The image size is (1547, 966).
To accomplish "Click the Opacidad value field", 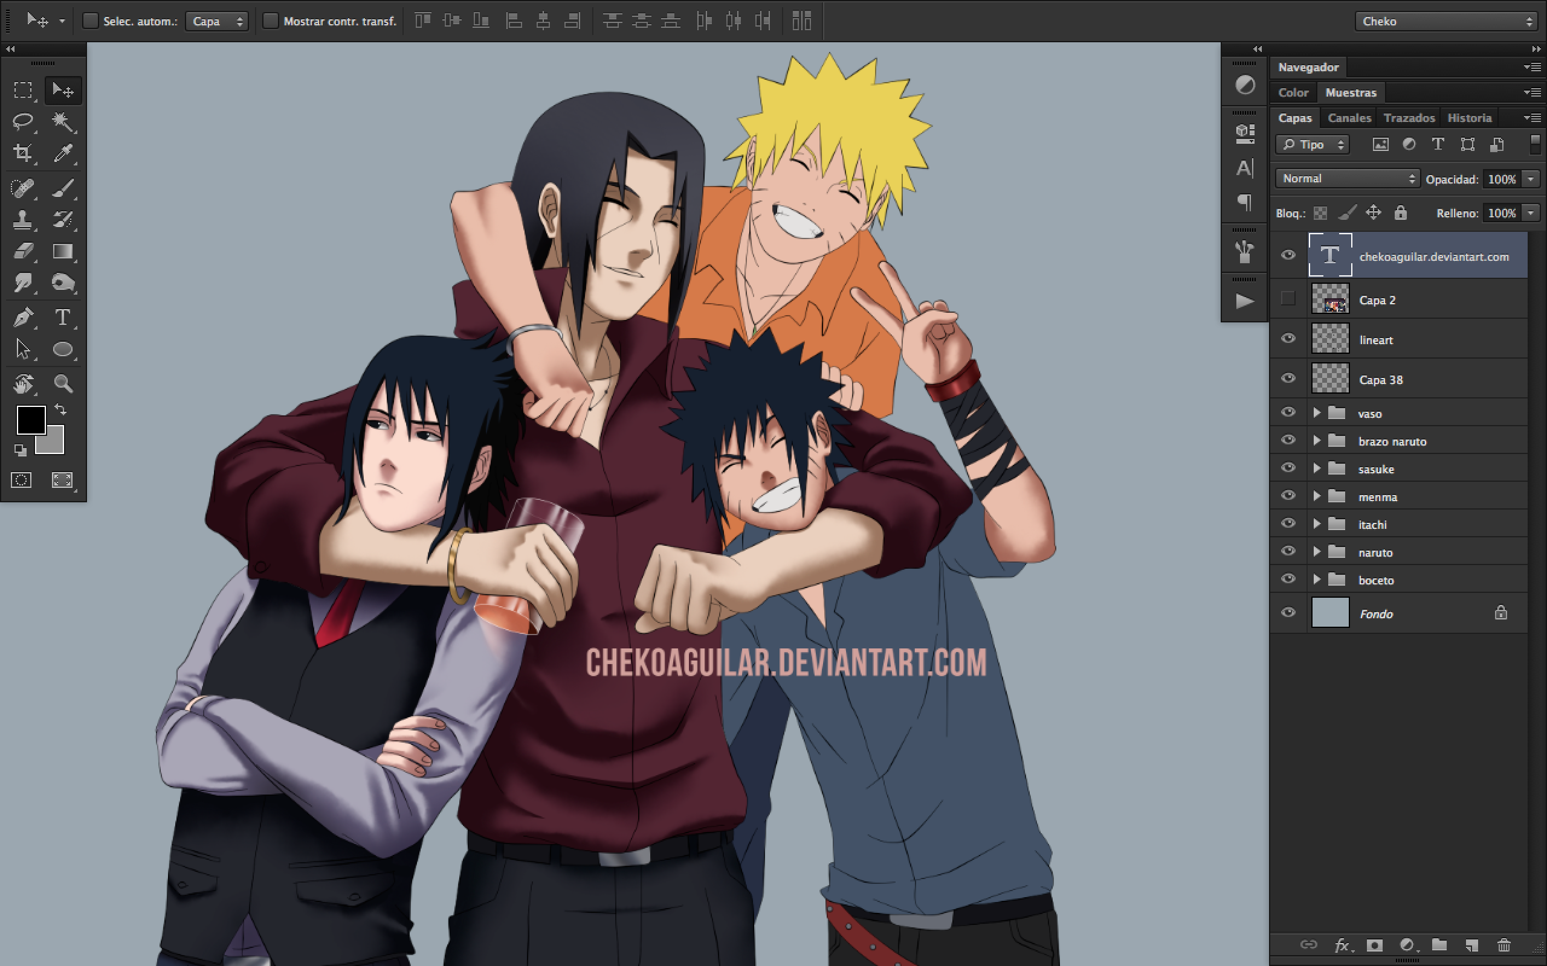I will pyautogui.click(x=1501, y=179).
